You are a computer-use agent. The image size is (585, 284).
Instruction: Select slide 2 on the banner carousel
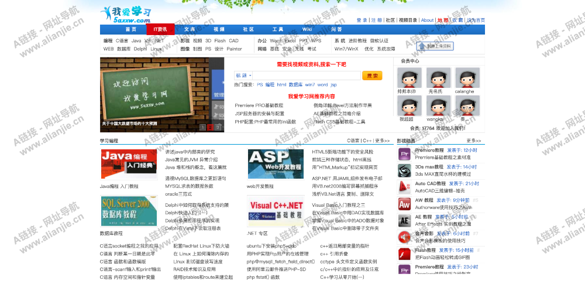click(x=211, y=127)
